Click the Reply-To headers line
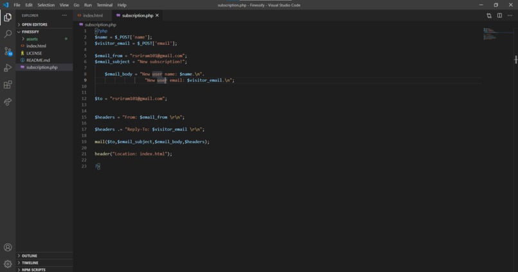Image resolution: width=518 pixels, height=272 pixels. (x=149, y=130)
